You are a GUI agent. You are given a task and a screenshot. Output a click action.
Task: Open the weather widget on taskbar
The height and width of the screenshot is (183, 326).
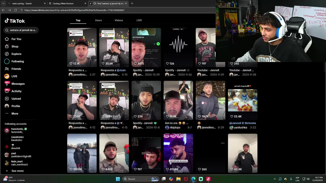pyautogui.click(x=14, y=179)
